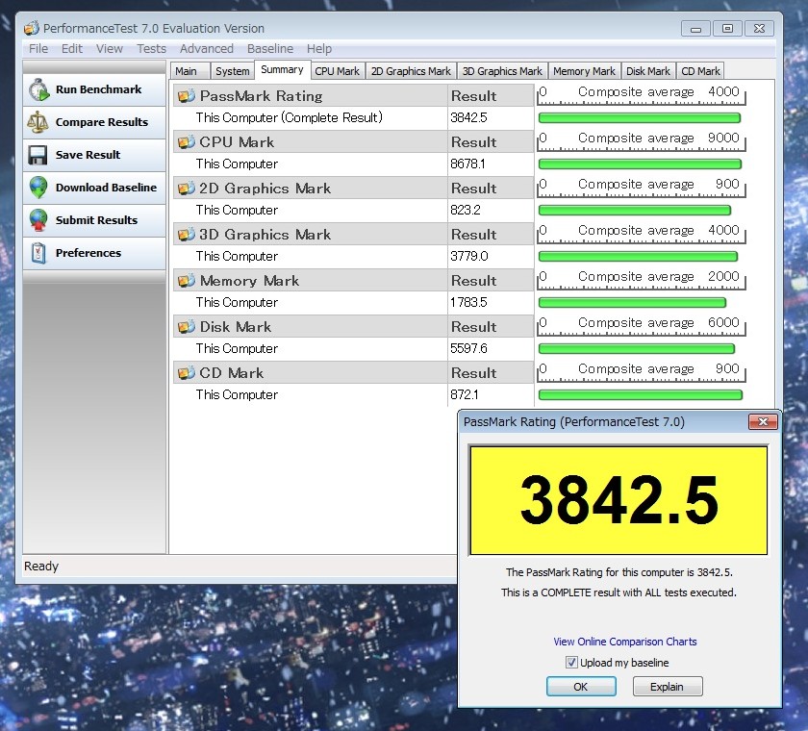The height and width of the screenshot is (731, 808).
Task: Click the Compare Results scales icon
Action: point(38,122)
